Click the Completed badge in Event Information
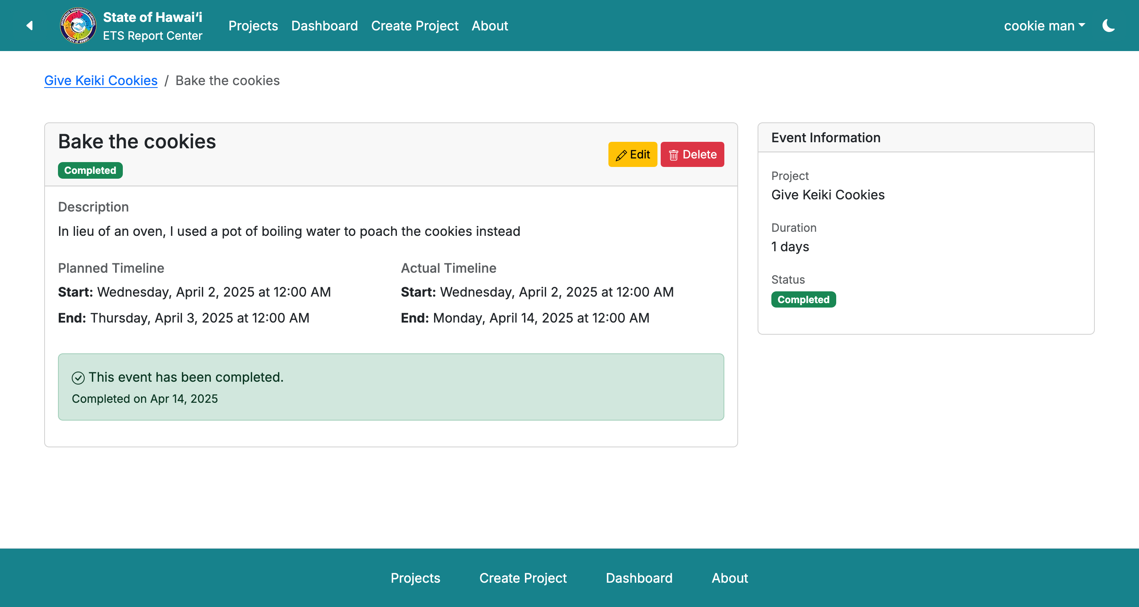The height and width of the screenshot is (607, 1139). 803,299
